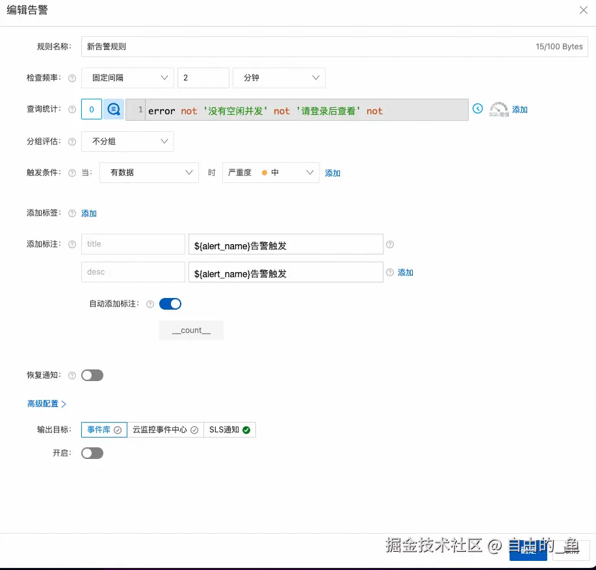
Task: Click the interval value field showing 2
Action: point(203,78)
